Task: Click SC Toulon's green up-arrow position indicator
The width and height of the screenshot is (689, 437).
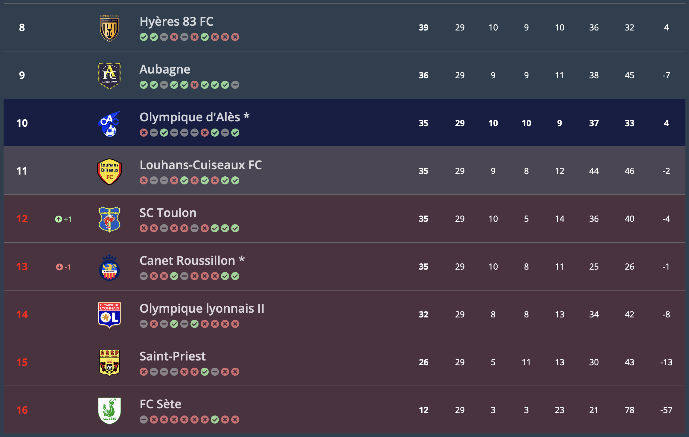Action: 59,219
